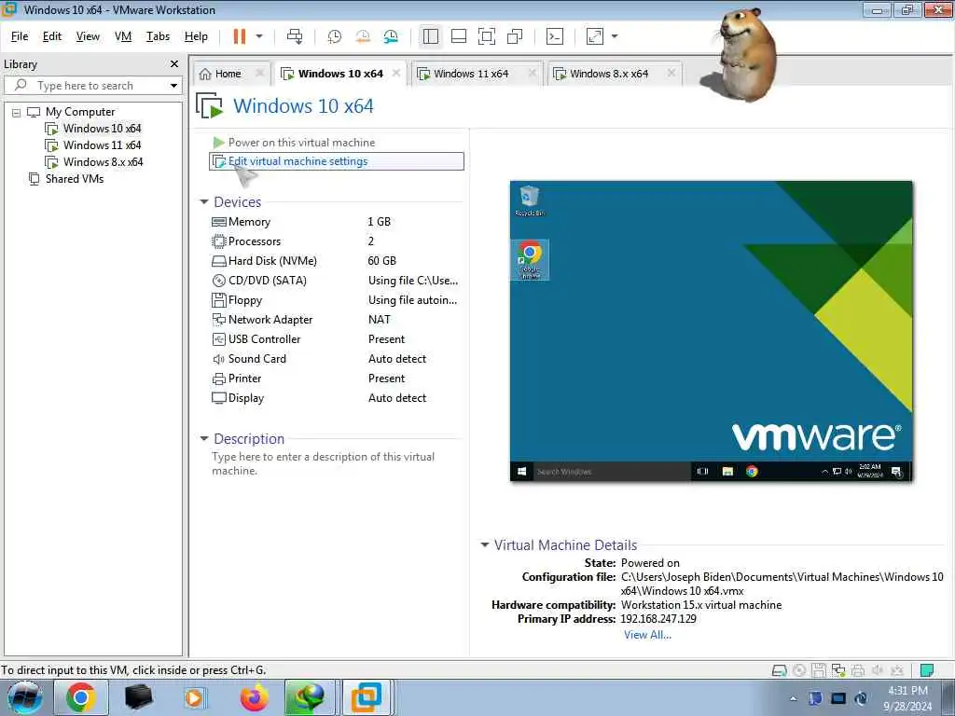Enter full screen mode toolbar icon

click(487, 36)
